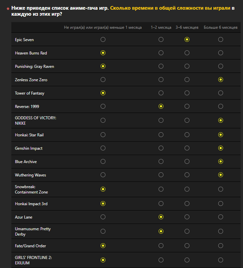Choose 'Больше 6 месяцев' for GIRLS' FRONTLINE 2: EXILIUM
The height and width of the screenshot is (268, 243).
pyautogui.click(x=220, y=260)
